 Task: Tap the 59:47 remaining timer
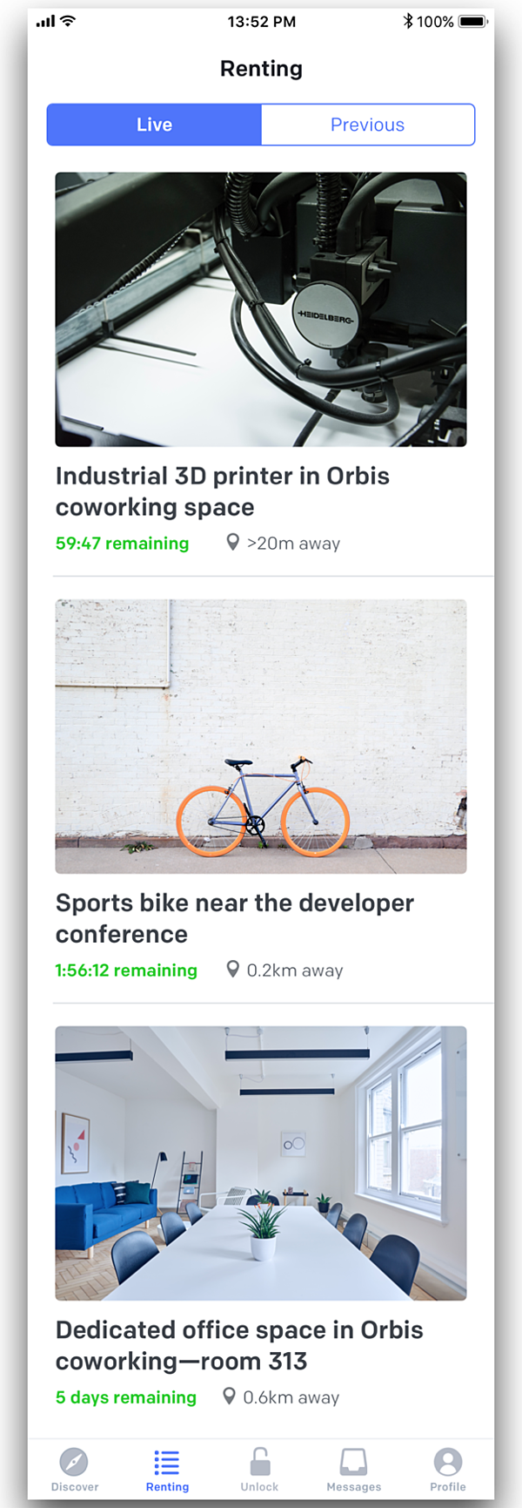[x=122, y=544]
